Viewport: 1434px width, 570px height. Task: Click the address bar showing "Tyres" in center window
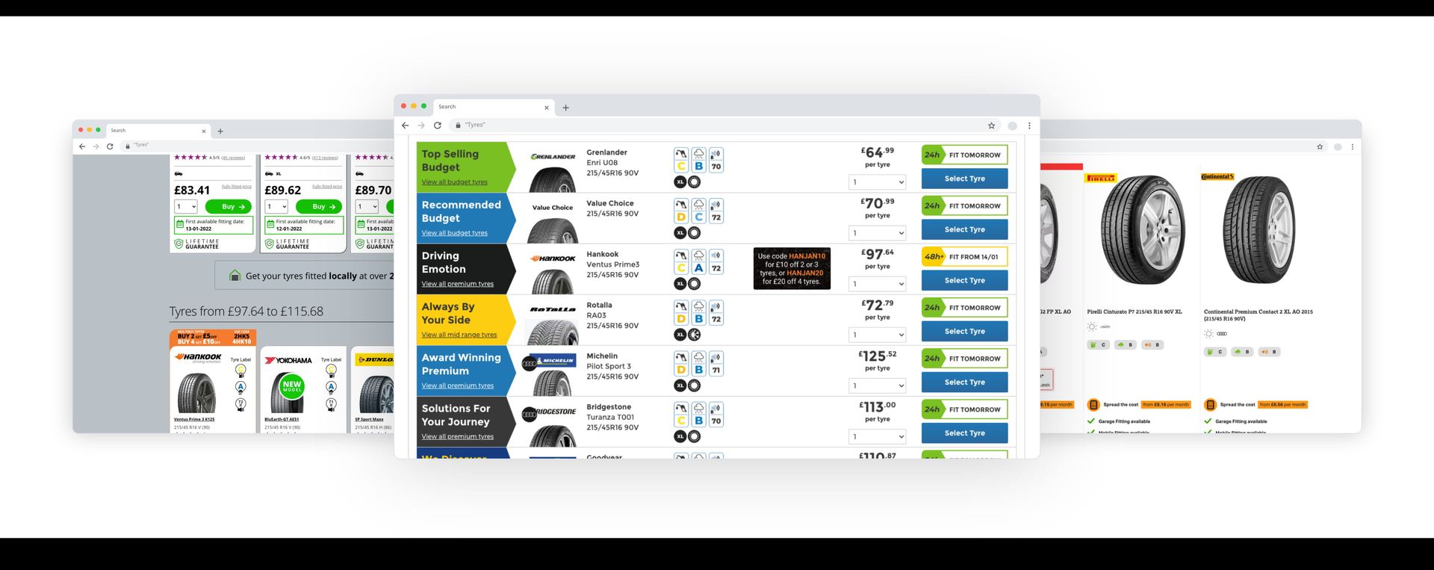[x=717, y=126]
